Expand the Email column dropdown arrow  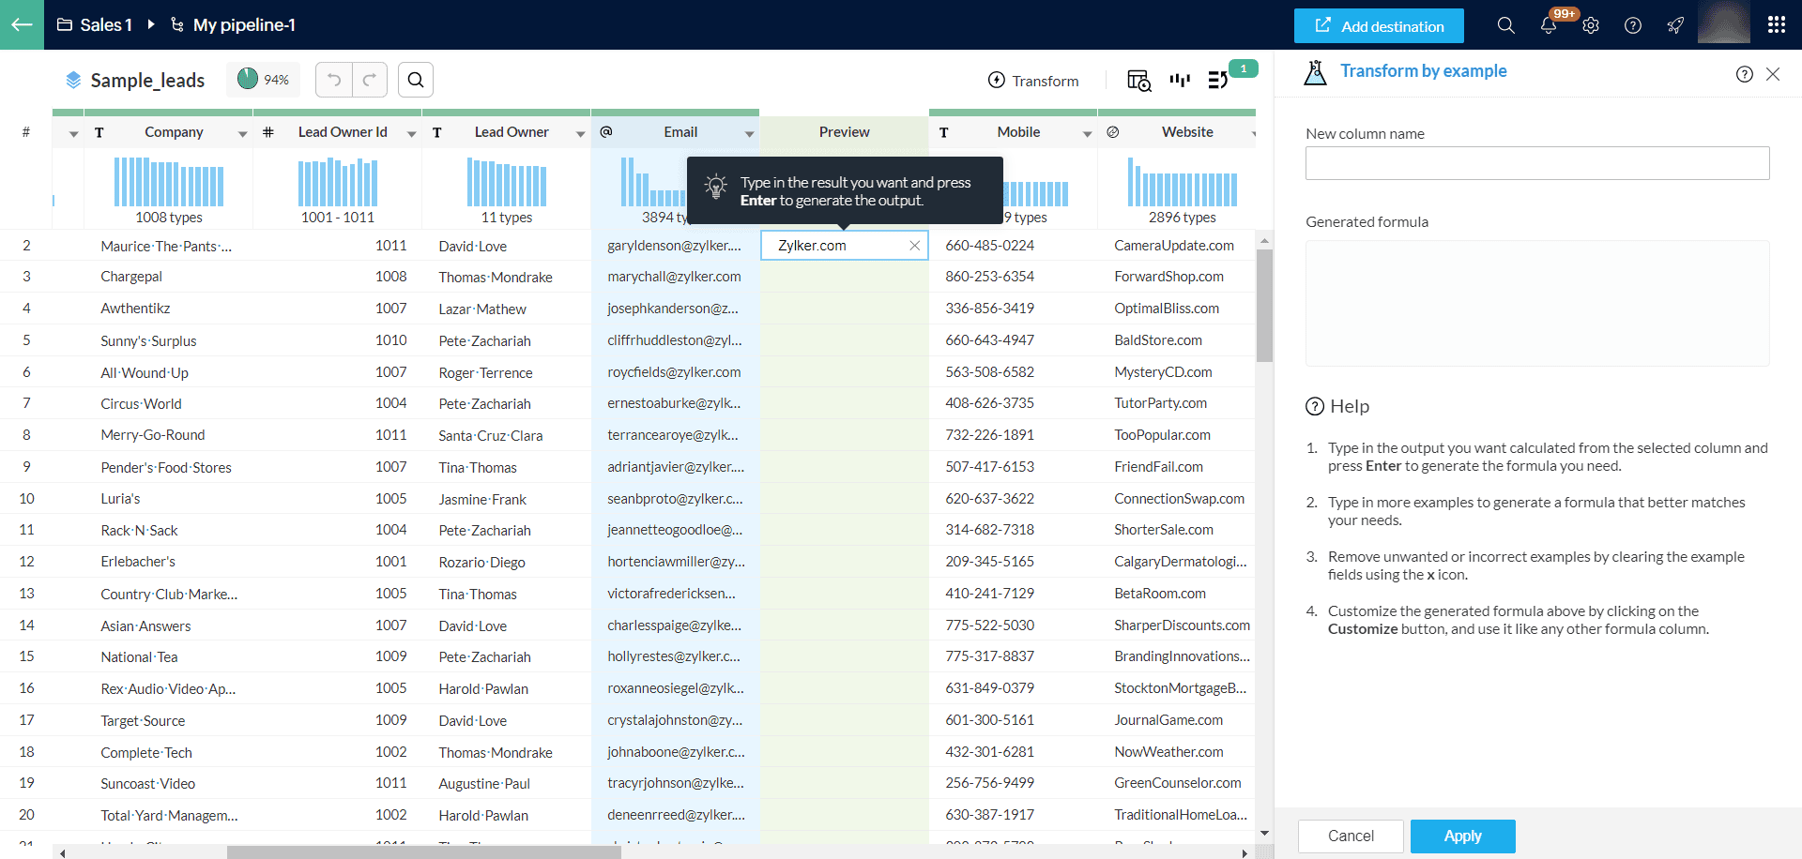tap(749, 133)
